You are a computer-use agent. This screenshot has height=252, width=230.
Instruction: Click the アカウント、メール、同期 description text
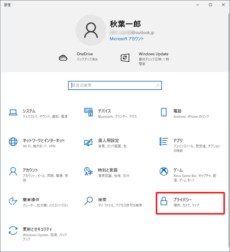[x=46, y=178]
